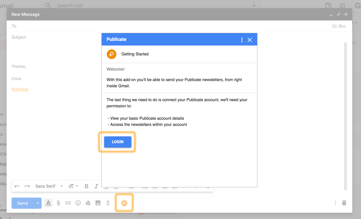This screenshot has height=219, width=361.
Task: Send money using the dollar sign icon
Action: [x=108, y=203]
